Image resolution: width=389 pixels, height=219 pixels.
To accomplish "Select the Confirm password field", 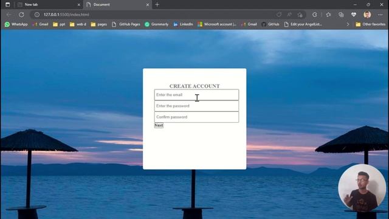I will [196, 117].
